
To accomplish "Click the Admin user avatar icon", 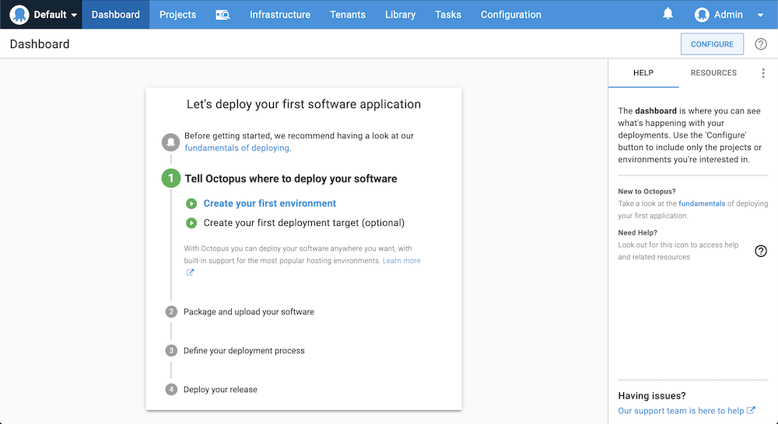I will pos(702,15).
